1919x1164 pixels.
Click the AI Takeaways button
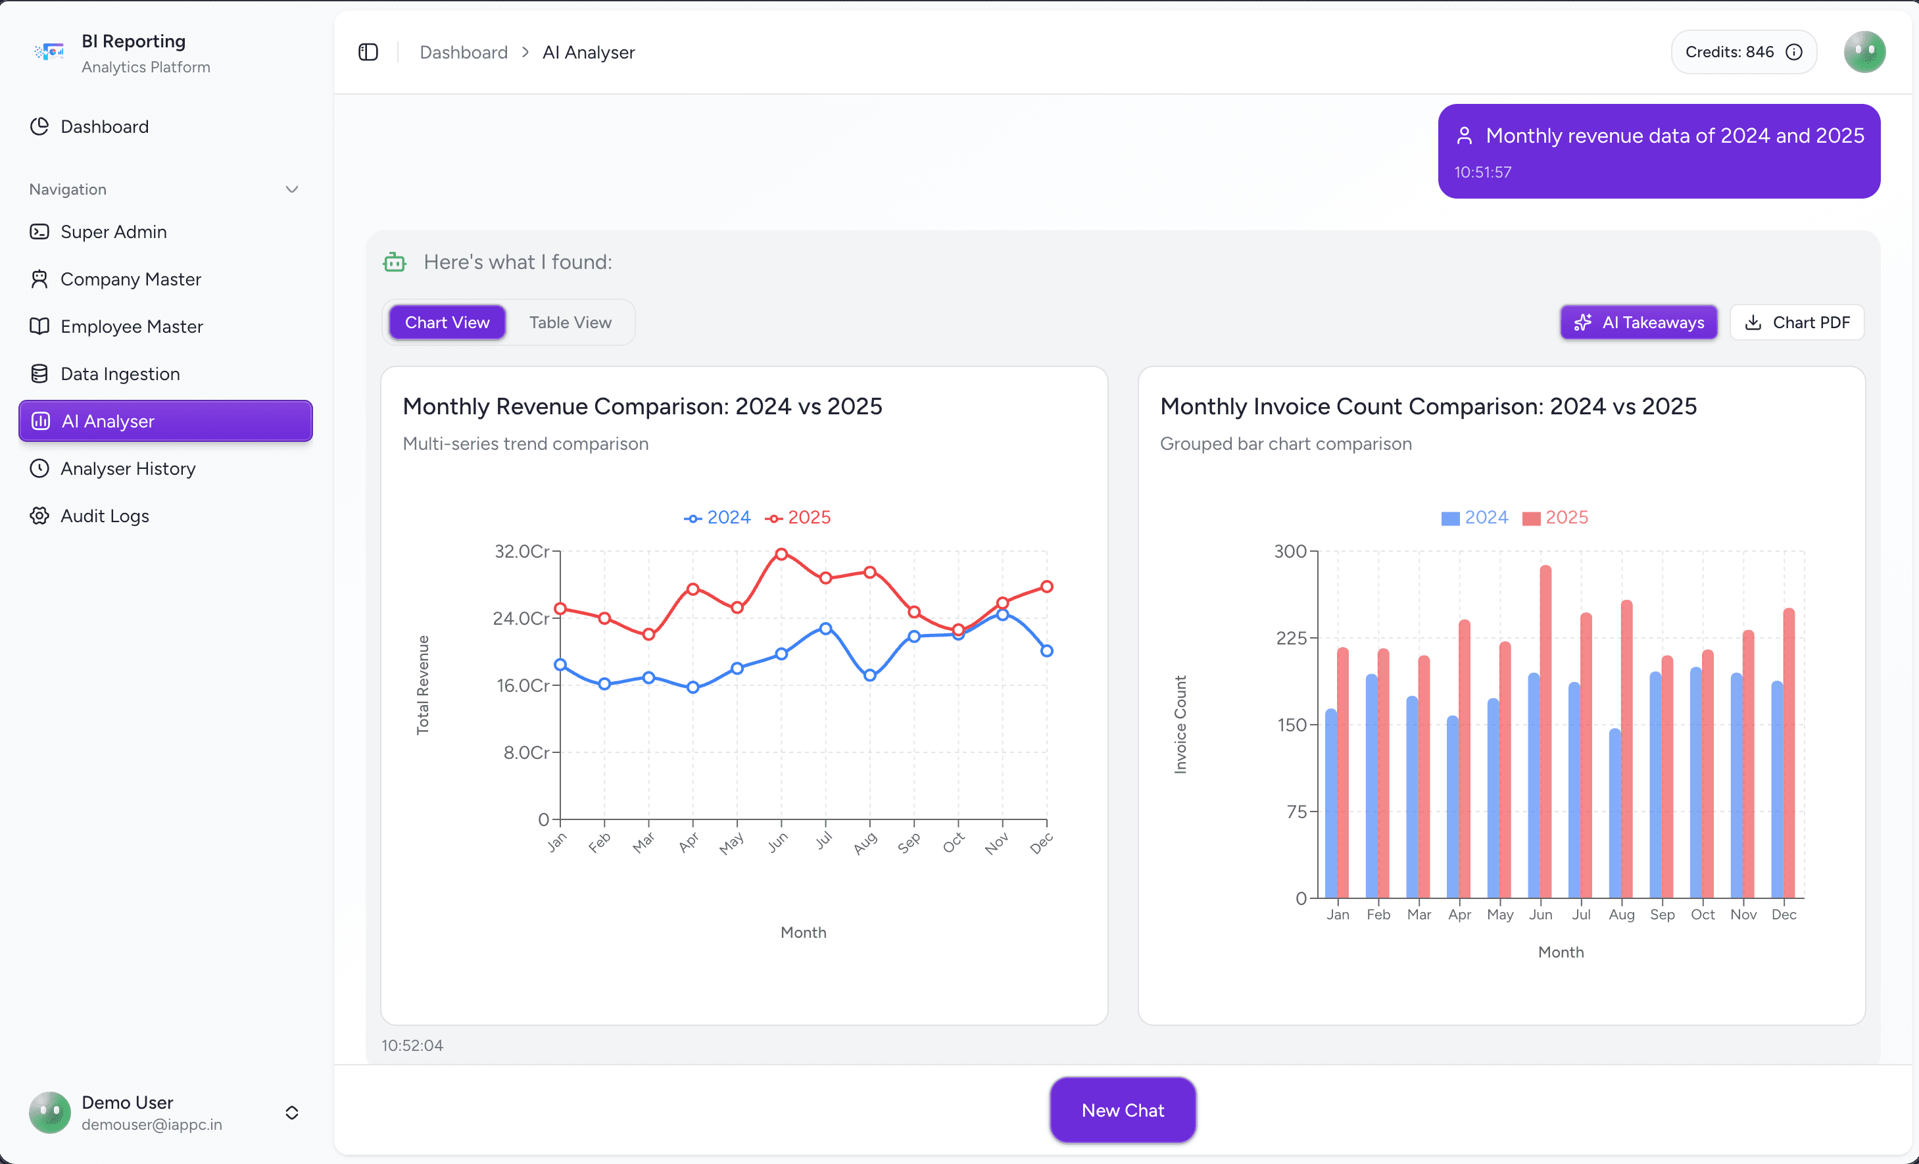(1639, 322)
